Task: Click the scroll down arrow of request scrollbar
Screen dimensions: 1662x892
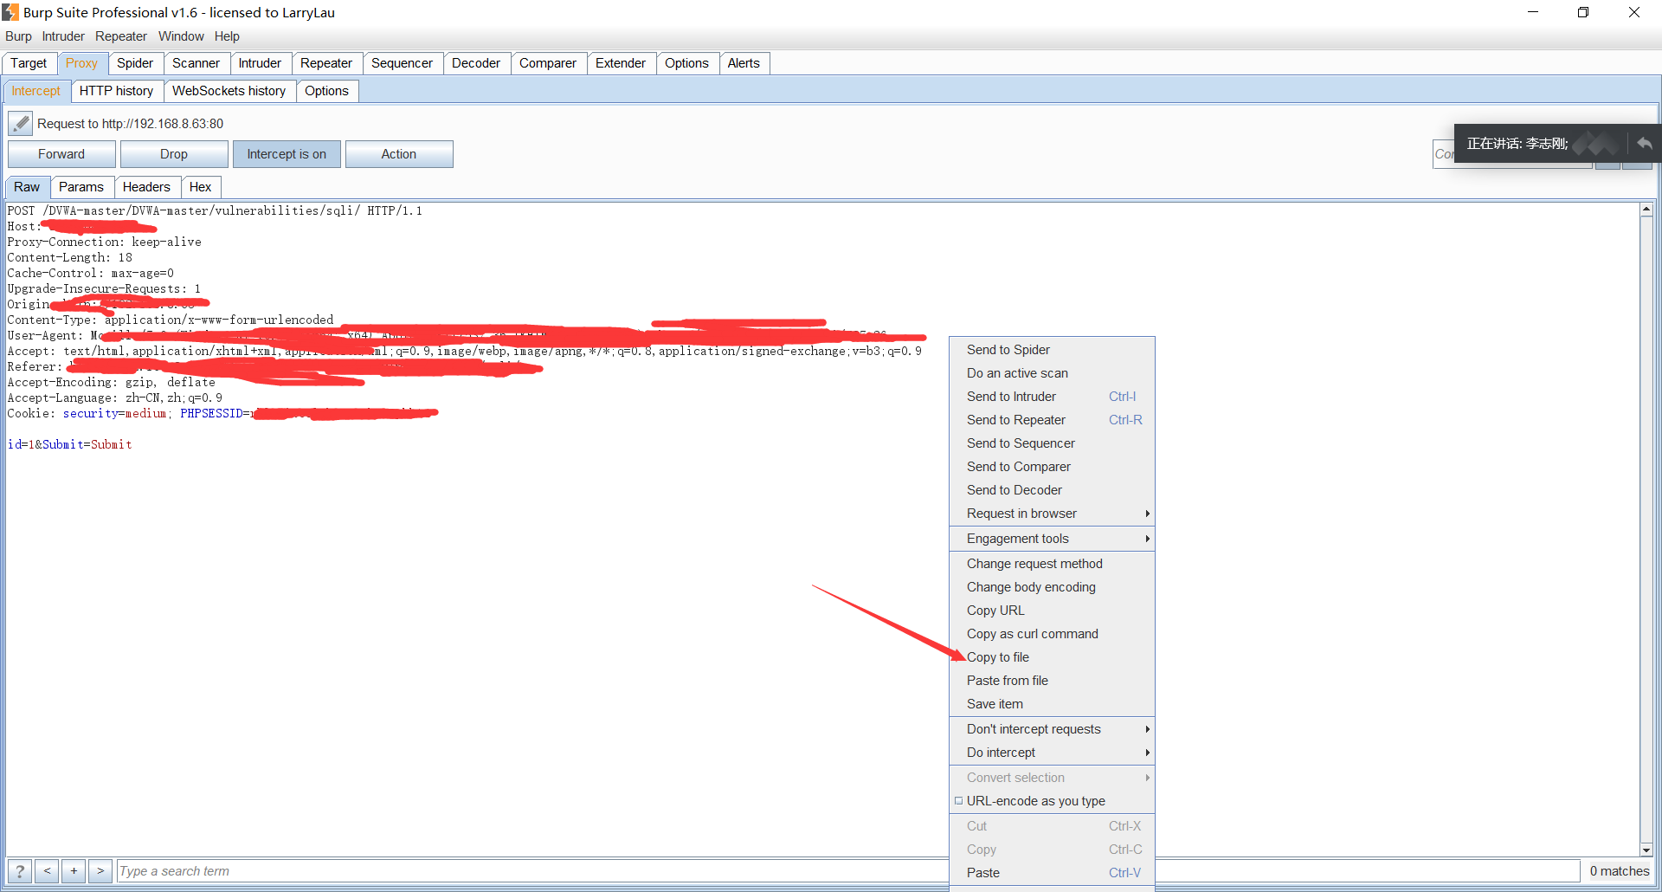Action: (x=1646, y=850)
